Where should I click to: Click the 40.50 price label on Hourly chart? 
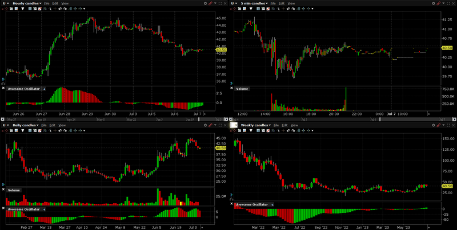tap(221, 50)
